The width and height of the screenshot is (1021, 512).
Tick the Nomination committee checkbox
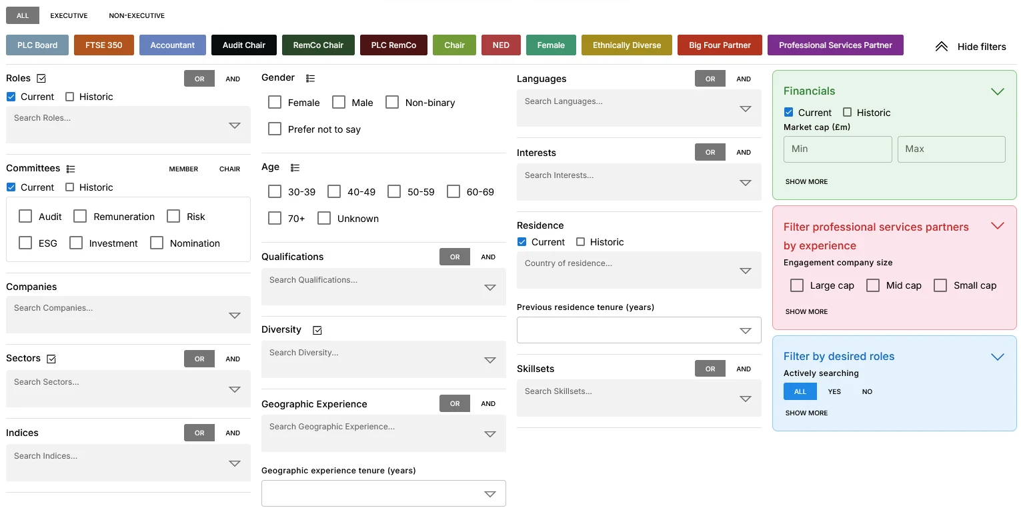click(157, 243)
